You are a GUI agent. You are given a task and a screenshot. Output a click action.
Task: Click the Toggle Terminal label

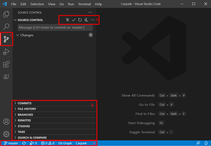point(142,132)
